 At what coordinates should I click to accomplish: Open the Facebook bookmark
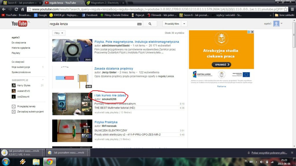[x=90, y=15]
